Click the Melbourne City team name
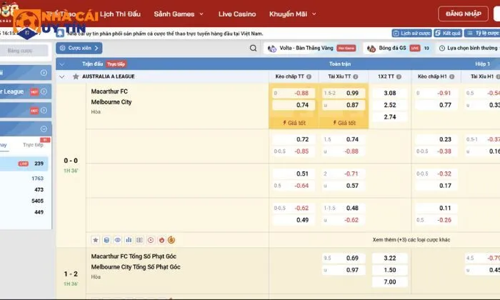The height and width of the screenshot is (300, 500). pyautogui.click(x=111, y=102)
